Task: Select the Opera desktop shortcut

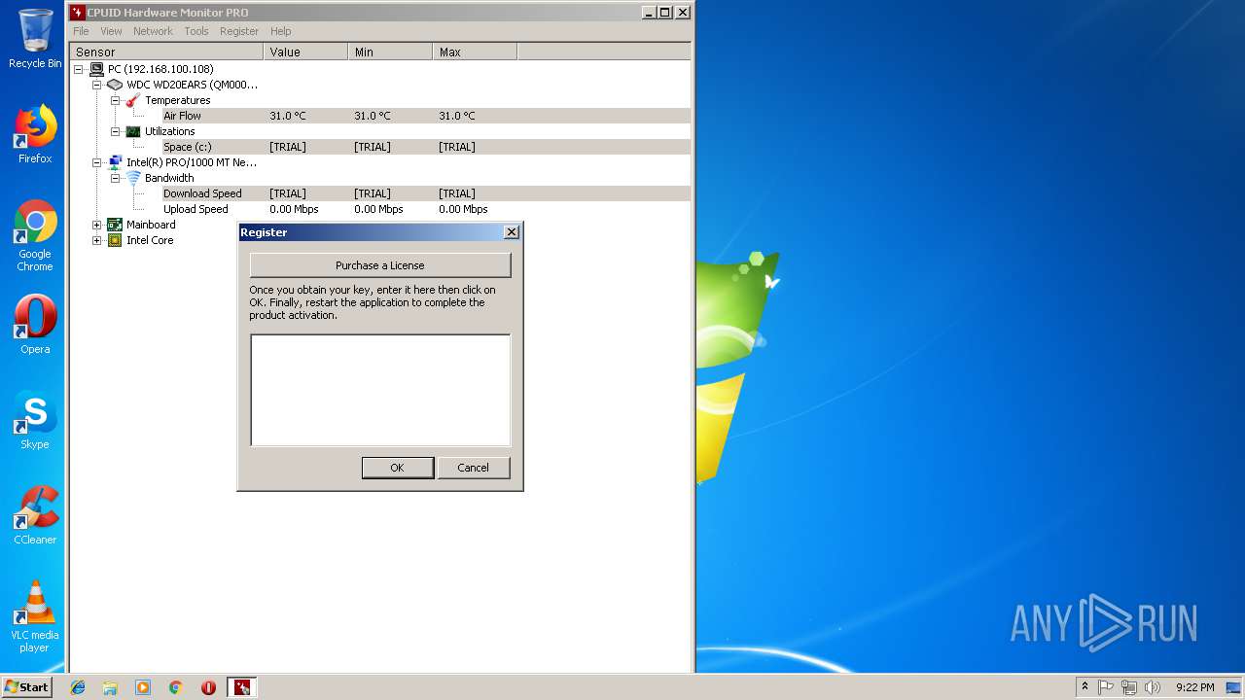Action: 35,325
